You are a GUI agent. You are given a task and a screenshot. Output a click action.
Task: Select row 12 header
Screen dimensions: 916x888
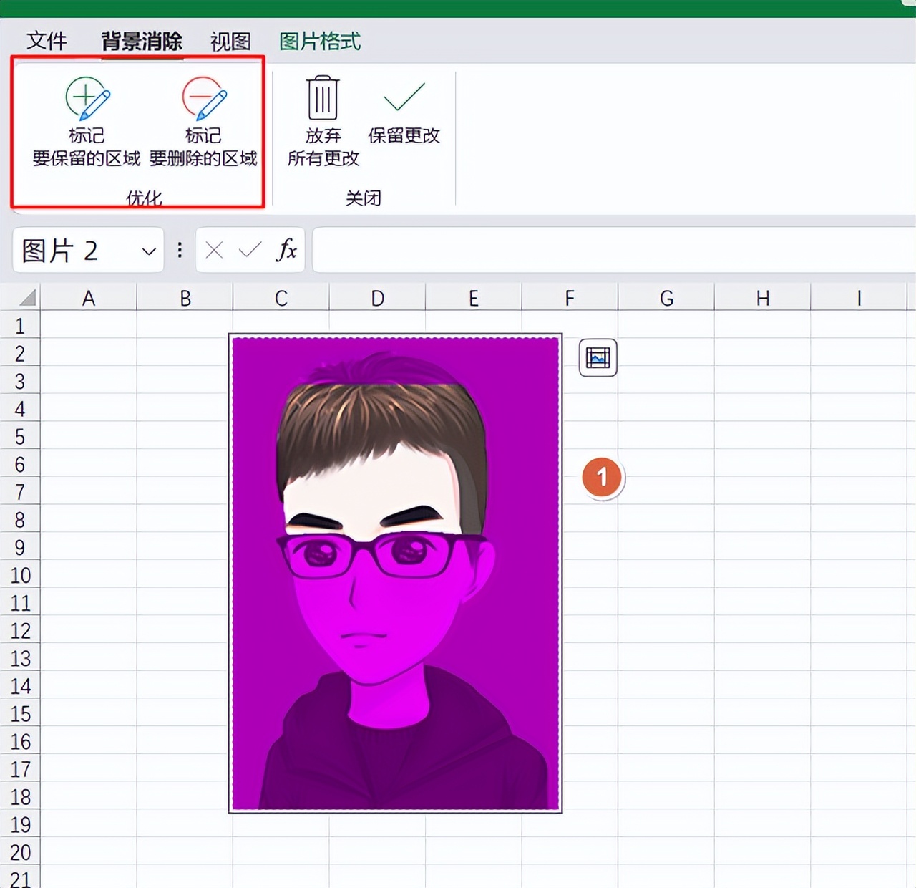20,631
